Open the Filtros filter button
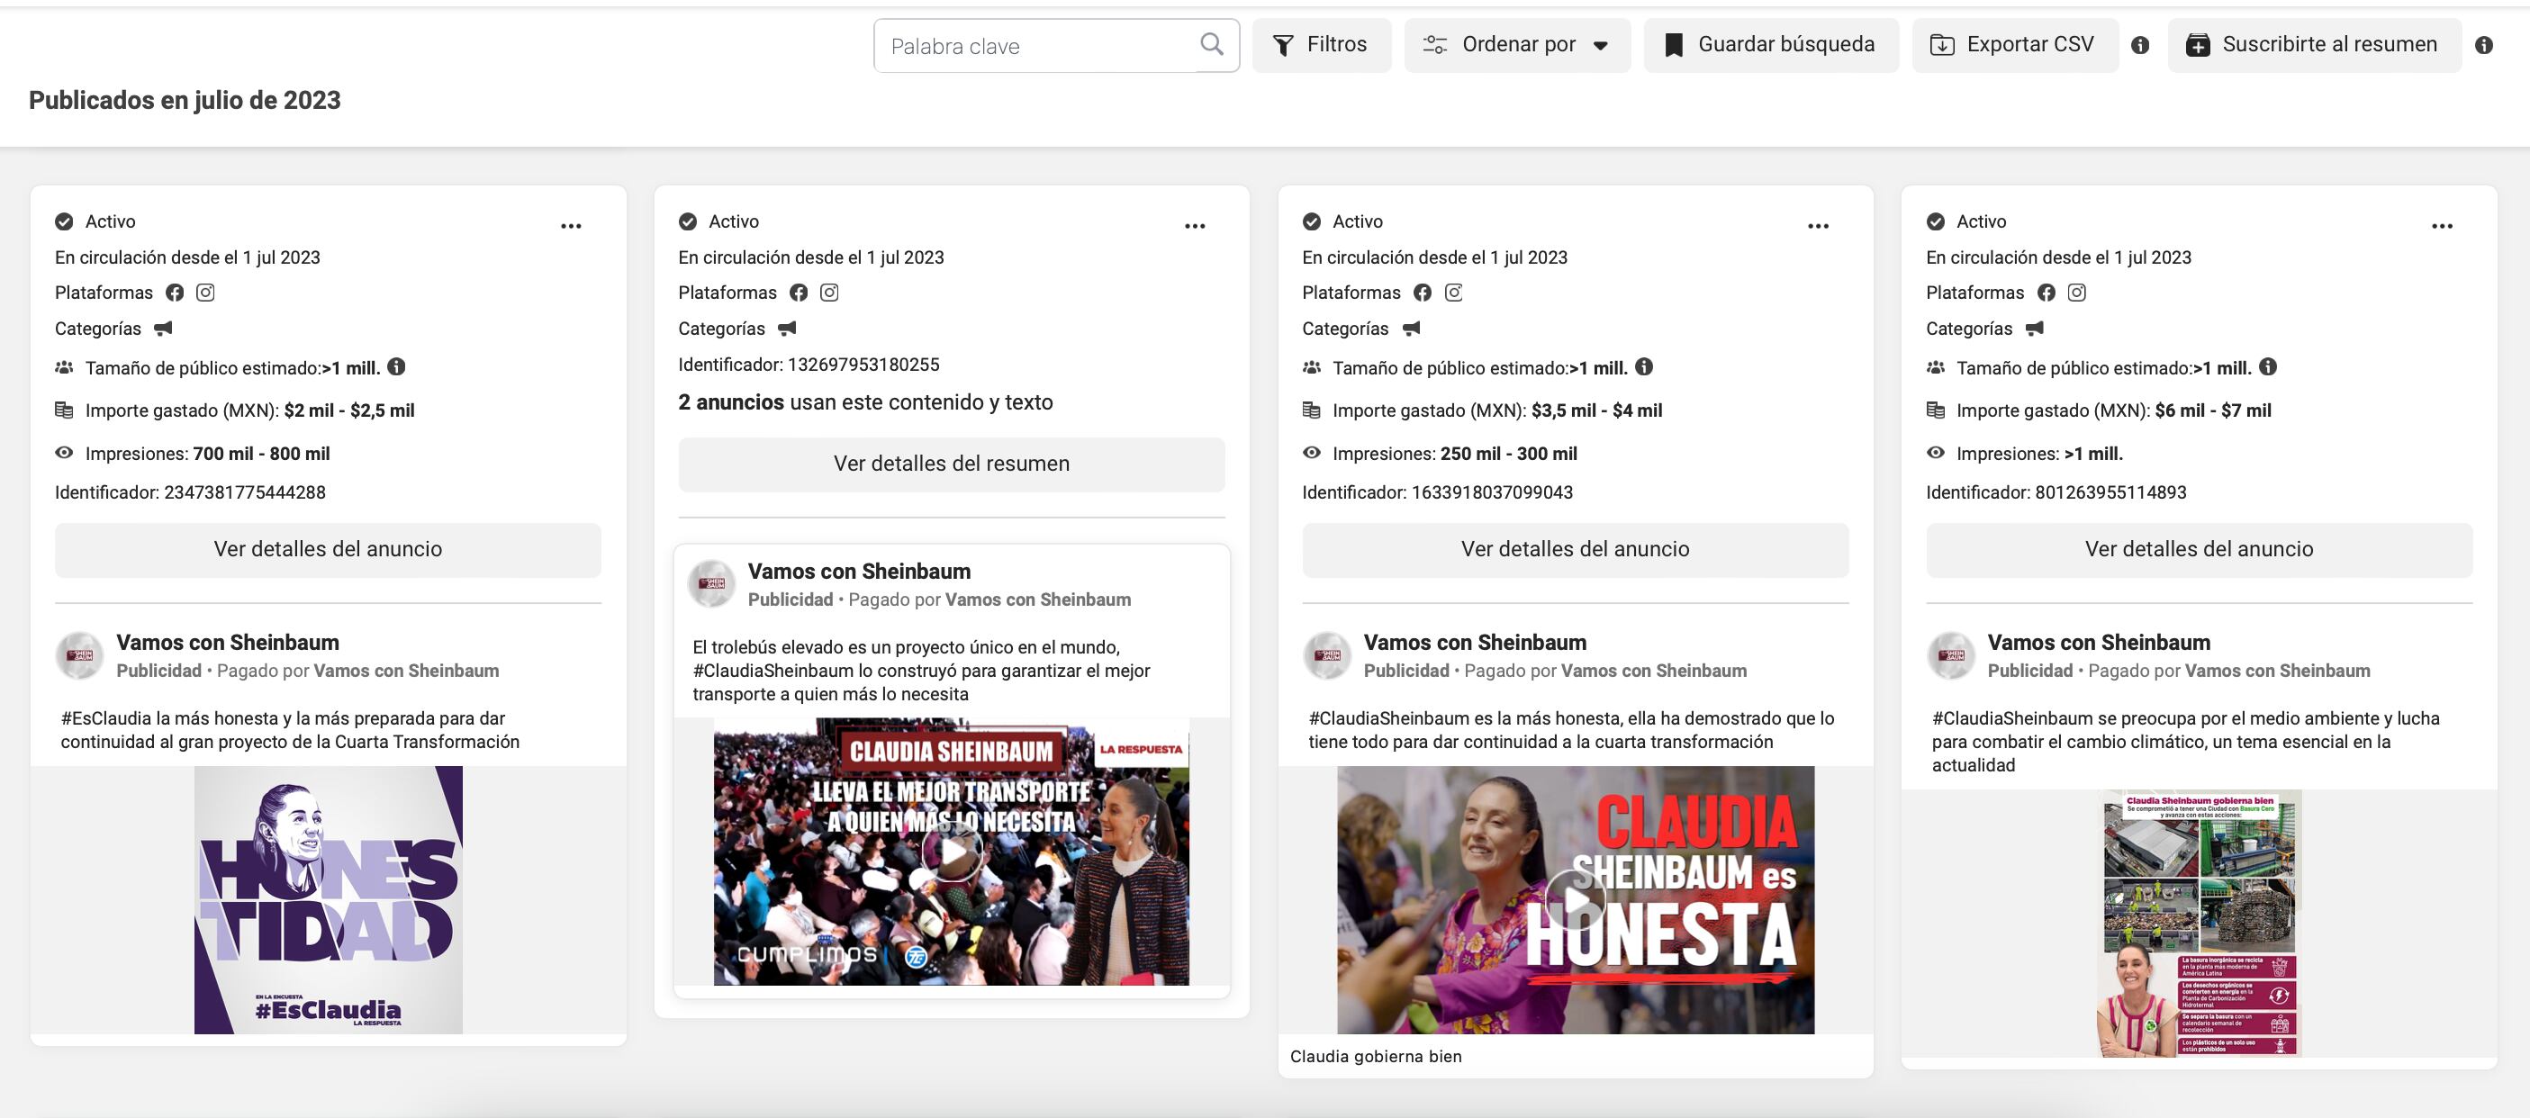The height and width of the screenshot is (1118, 2530). 1321,45
